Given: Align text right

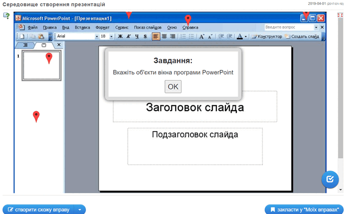Looking at the screenshot, I should (172, 36).
